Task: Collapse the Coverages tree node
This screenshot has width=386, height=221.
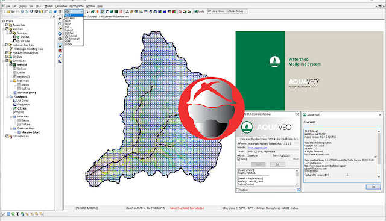Action: tap(7, 33)
